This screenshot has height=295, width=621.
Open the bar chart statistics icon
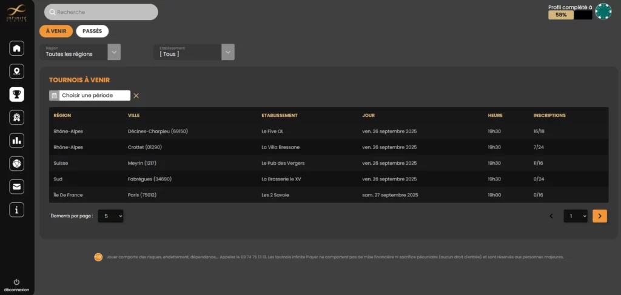pyautogui.click(x=17, y=141)
